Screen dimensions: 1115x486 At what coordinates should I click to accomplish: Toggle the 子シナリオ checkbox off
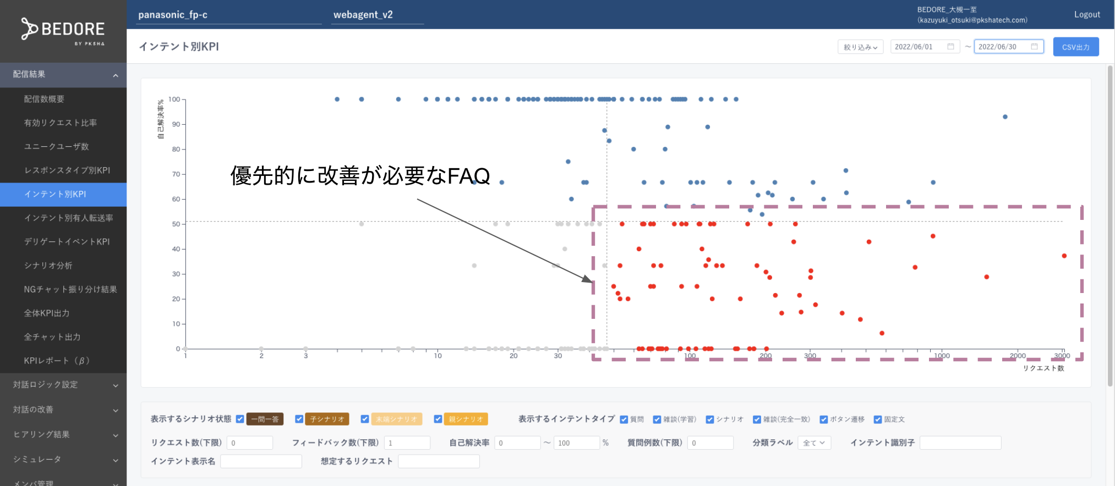(x=299, y=419)
